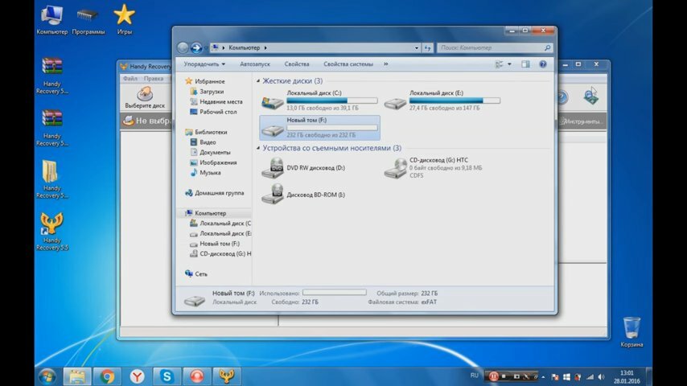This screenshot has height=386, width=687.
Task: Collapse Устройства со съемными носителями group
Action: click(258, 148)
